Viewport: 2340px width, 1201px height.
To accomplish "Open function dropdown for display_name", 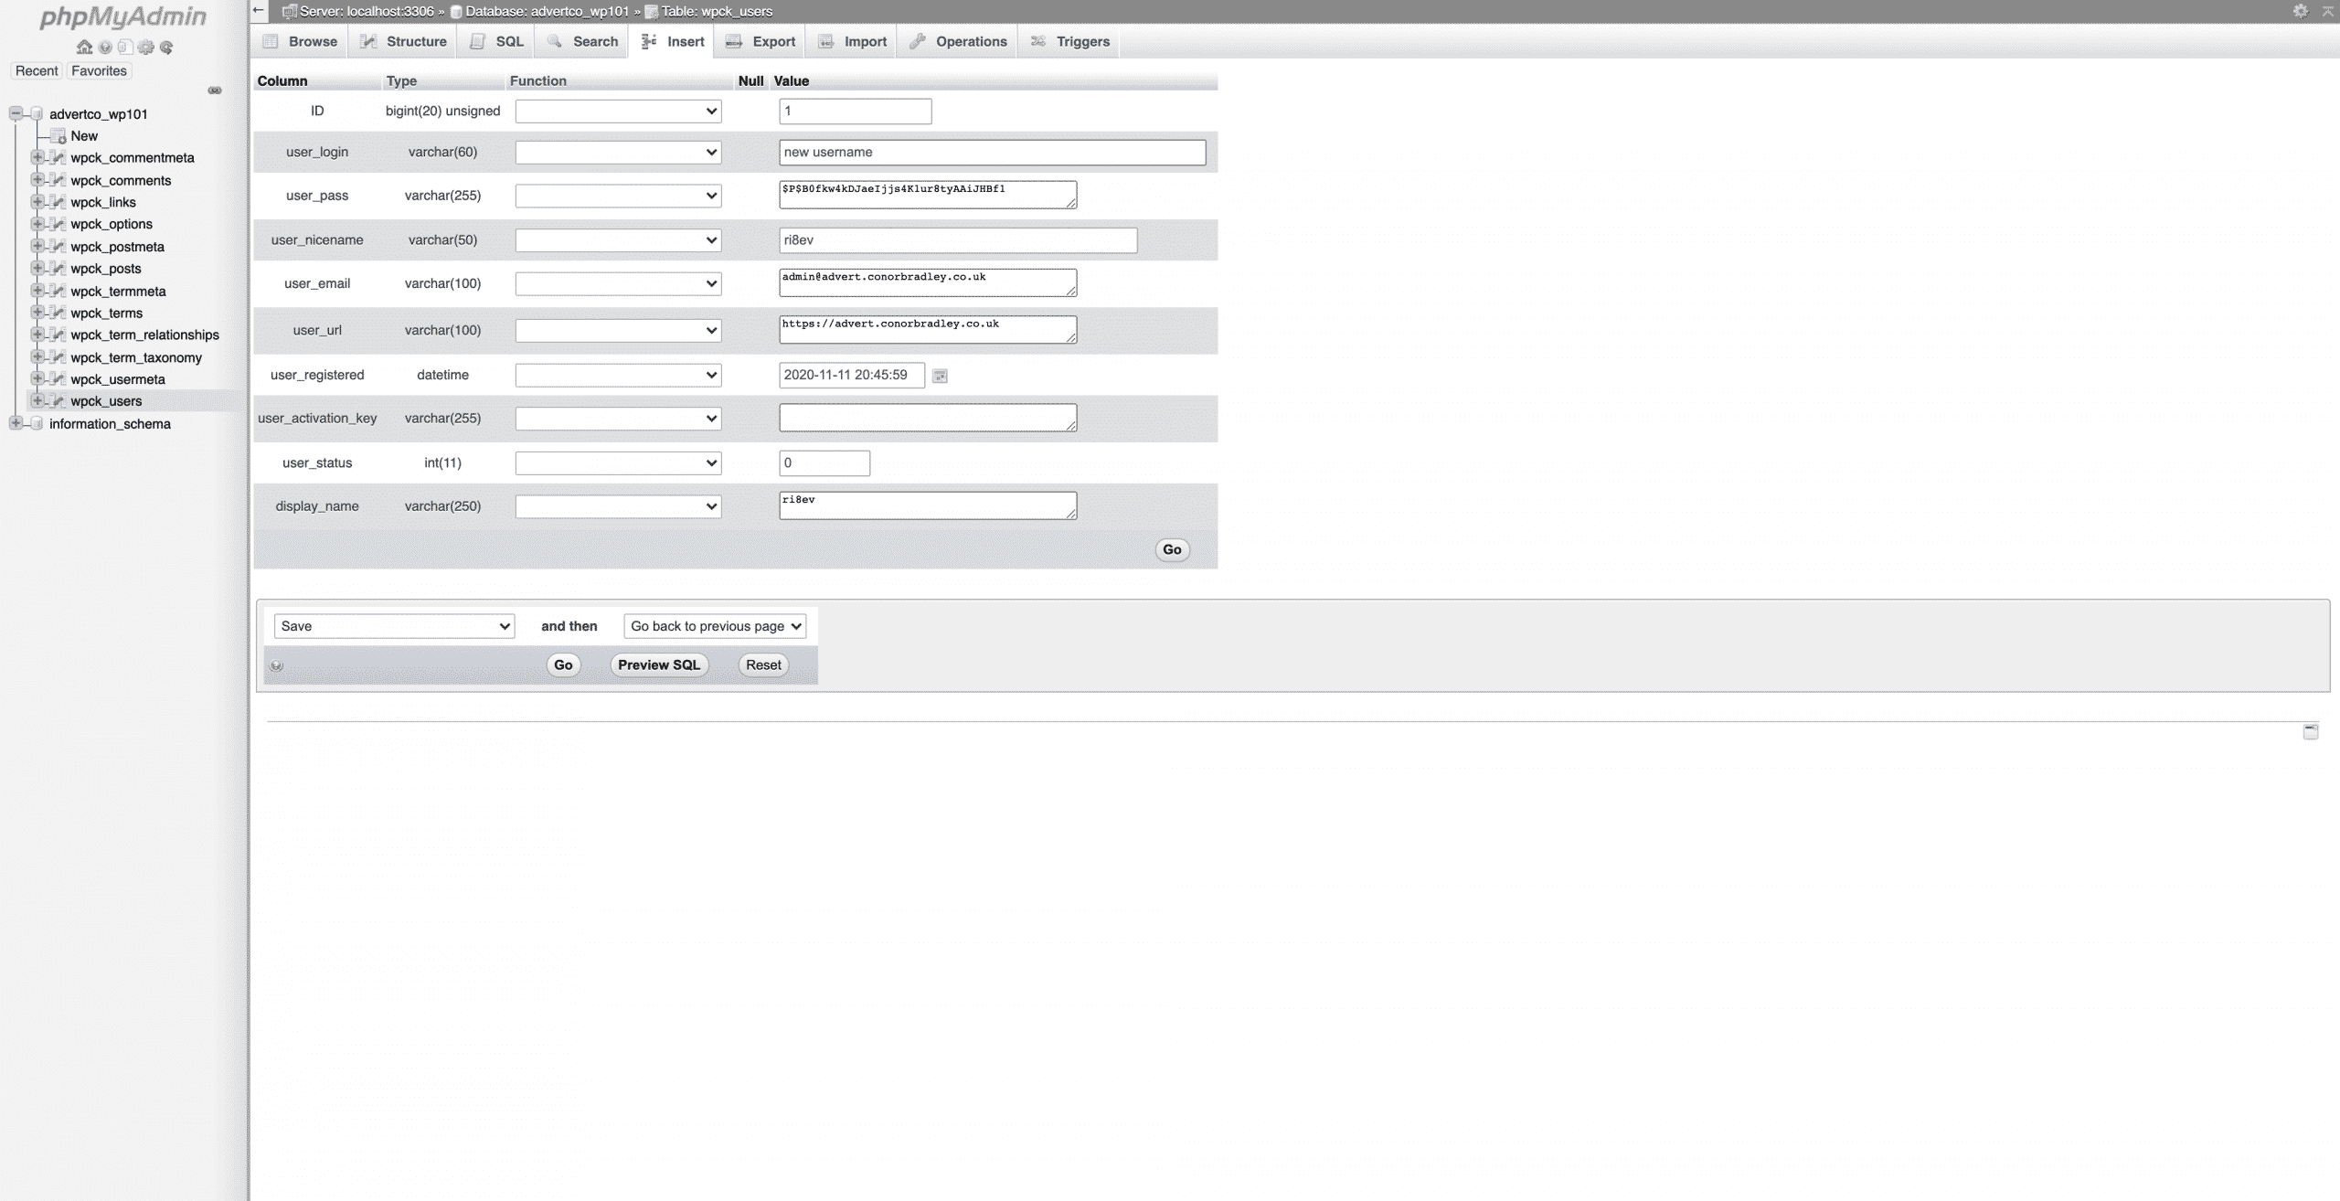I will tap(618, 506).
